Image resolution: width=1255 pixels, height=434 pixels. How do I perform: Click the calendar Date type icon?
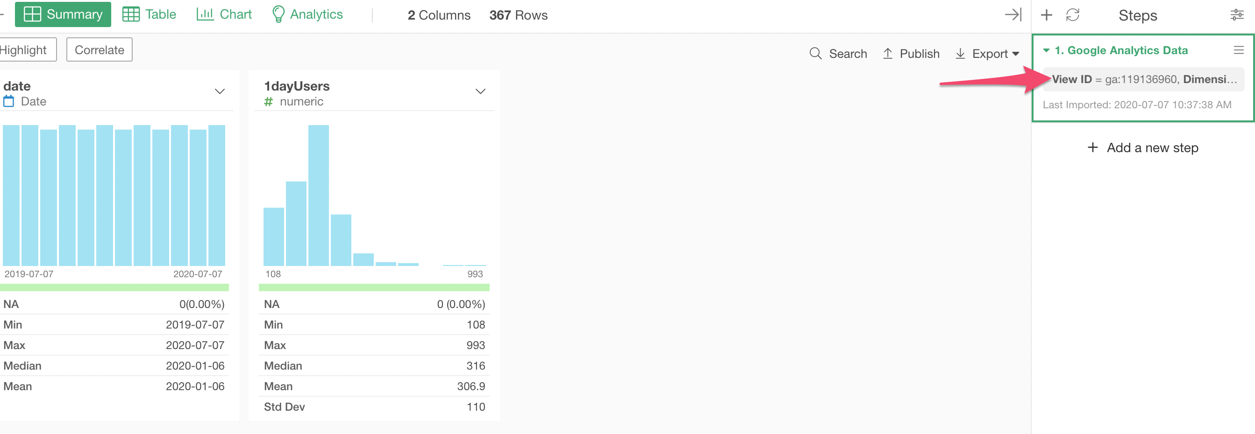coord(9,101)
